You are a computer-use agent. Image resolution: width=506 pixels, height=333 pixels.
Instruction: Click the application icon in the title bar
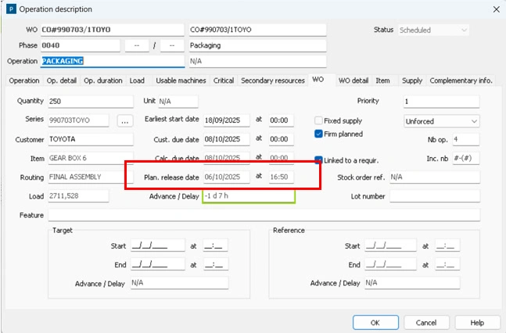9,9
